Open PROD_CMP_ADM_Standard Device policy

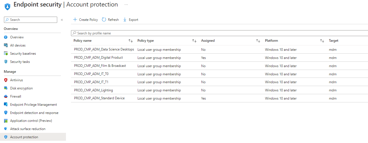[x=99, y=98]
